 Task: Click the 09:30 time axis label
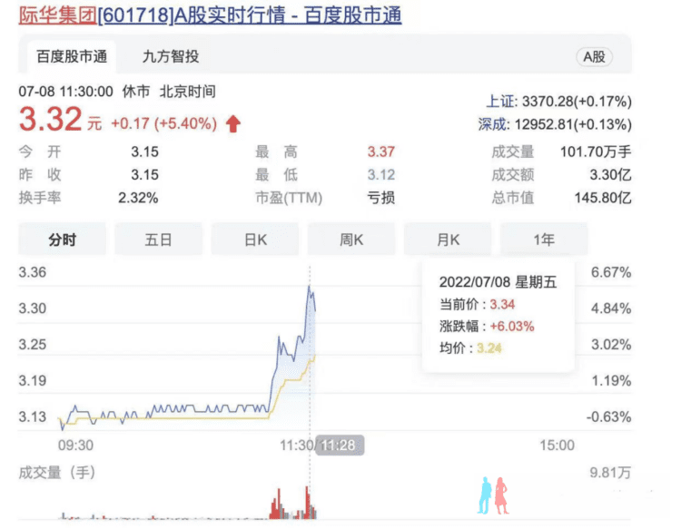pos(75,446)
